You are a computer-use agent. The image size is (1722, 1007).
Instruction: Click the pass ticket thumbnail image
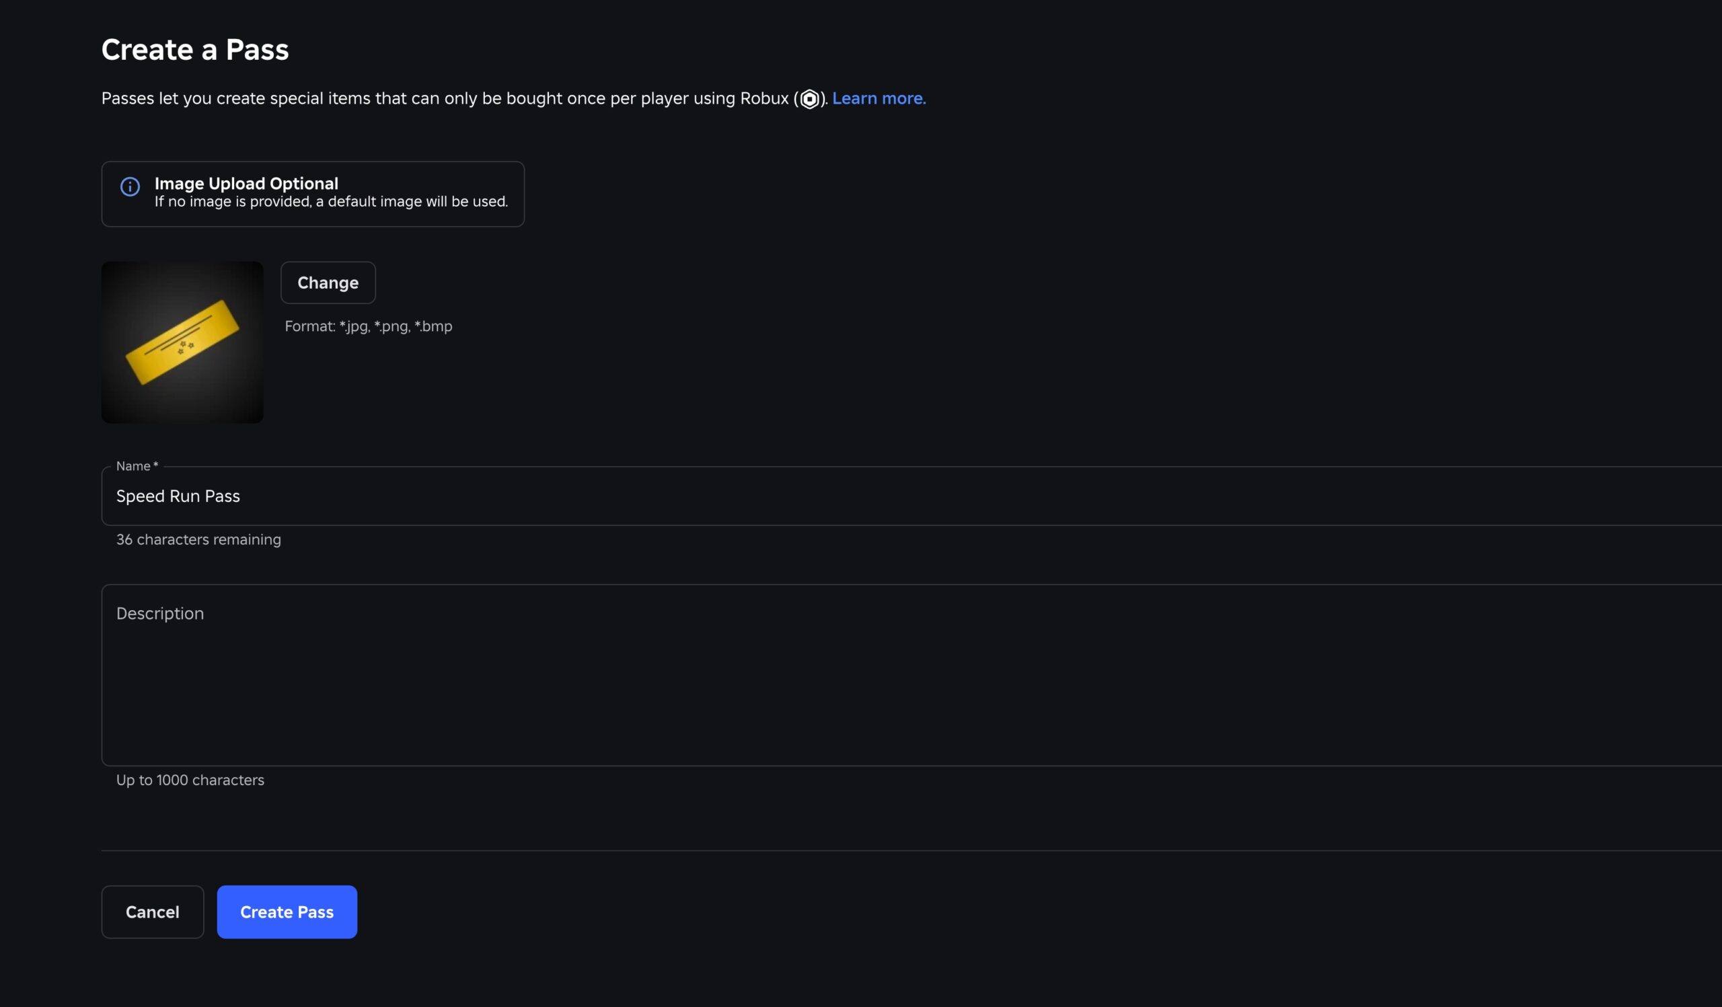181,342
